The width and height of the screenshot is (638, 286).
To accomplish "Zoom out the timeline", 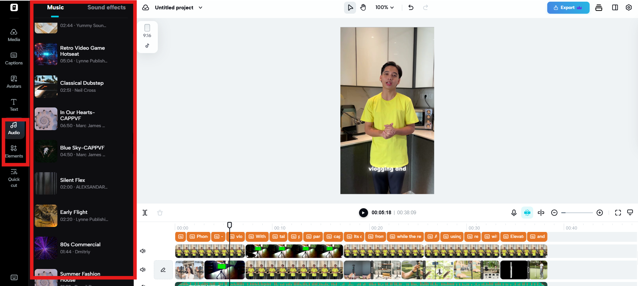I will (554, 213).
